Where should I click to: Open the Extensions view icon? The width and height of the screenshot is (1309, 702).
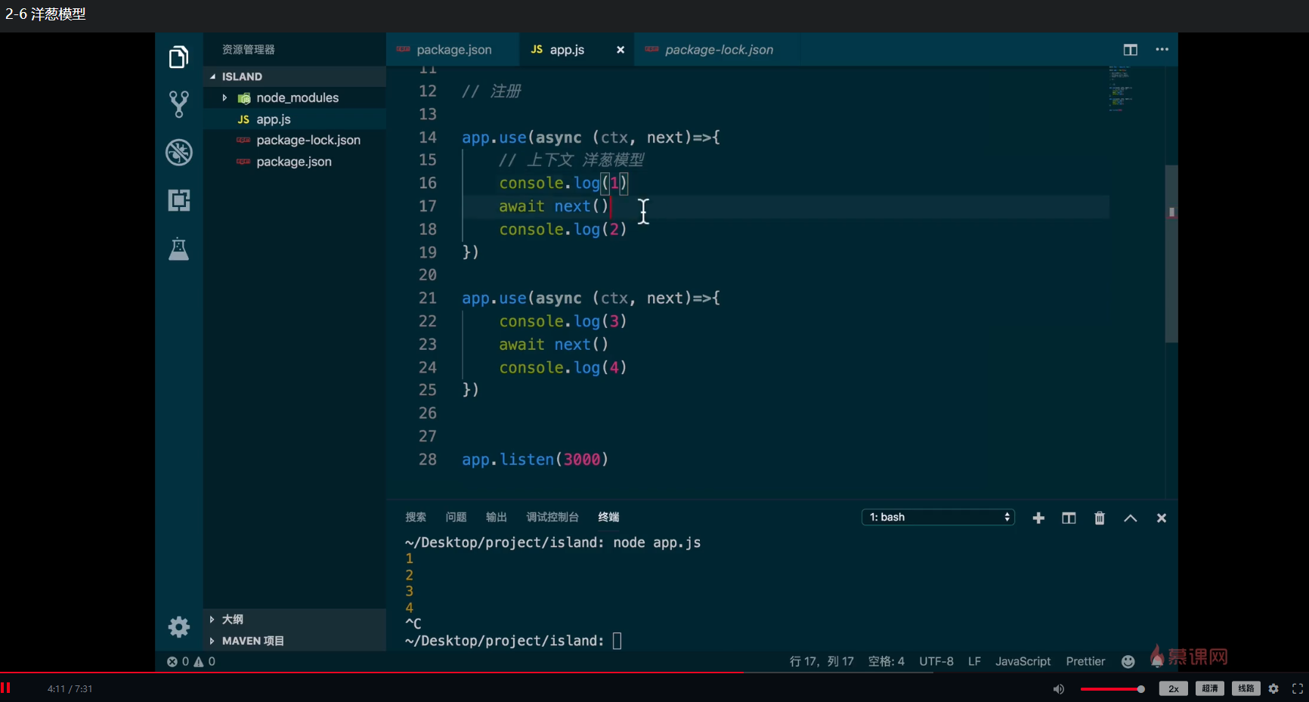click(x=178, y=200)
